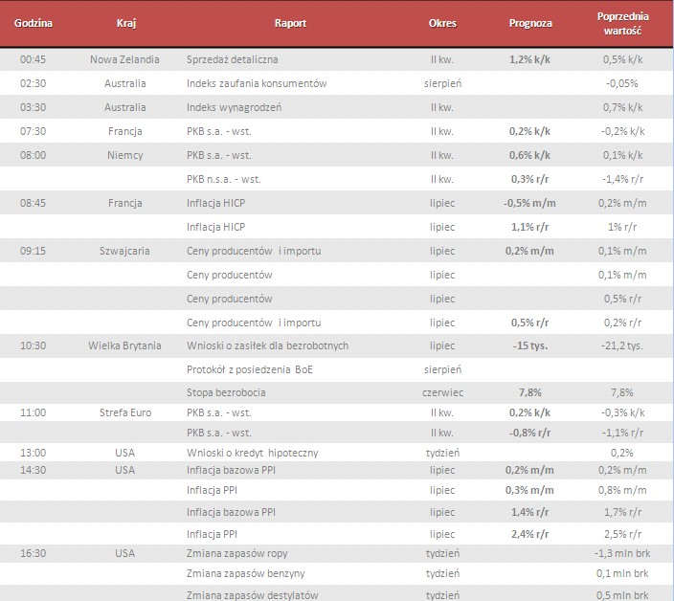Click the Poprzednia wartość column header
The width and height of the screenshot is (674, 601).
[622, 24]
